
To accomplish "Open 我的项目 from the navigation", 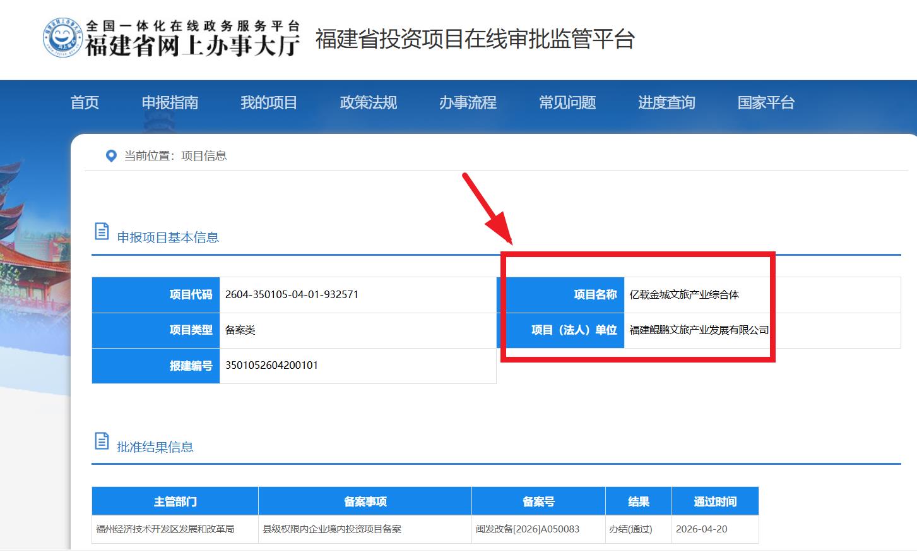I will pos(269,102).
